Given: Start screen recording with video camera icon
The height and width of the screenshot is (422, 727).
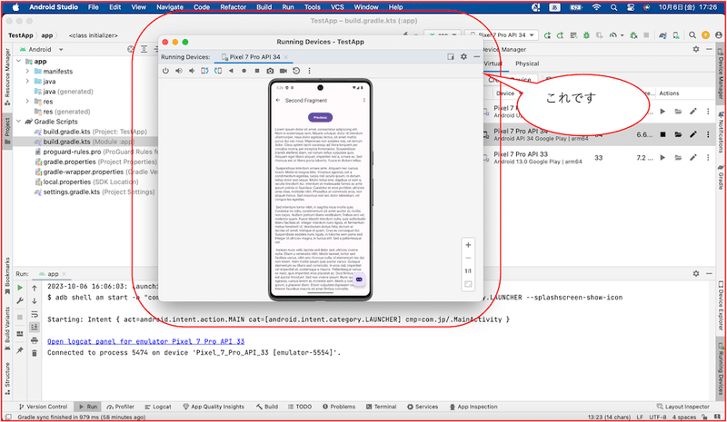Looking at the screenshot, I should tap(283, 71).
